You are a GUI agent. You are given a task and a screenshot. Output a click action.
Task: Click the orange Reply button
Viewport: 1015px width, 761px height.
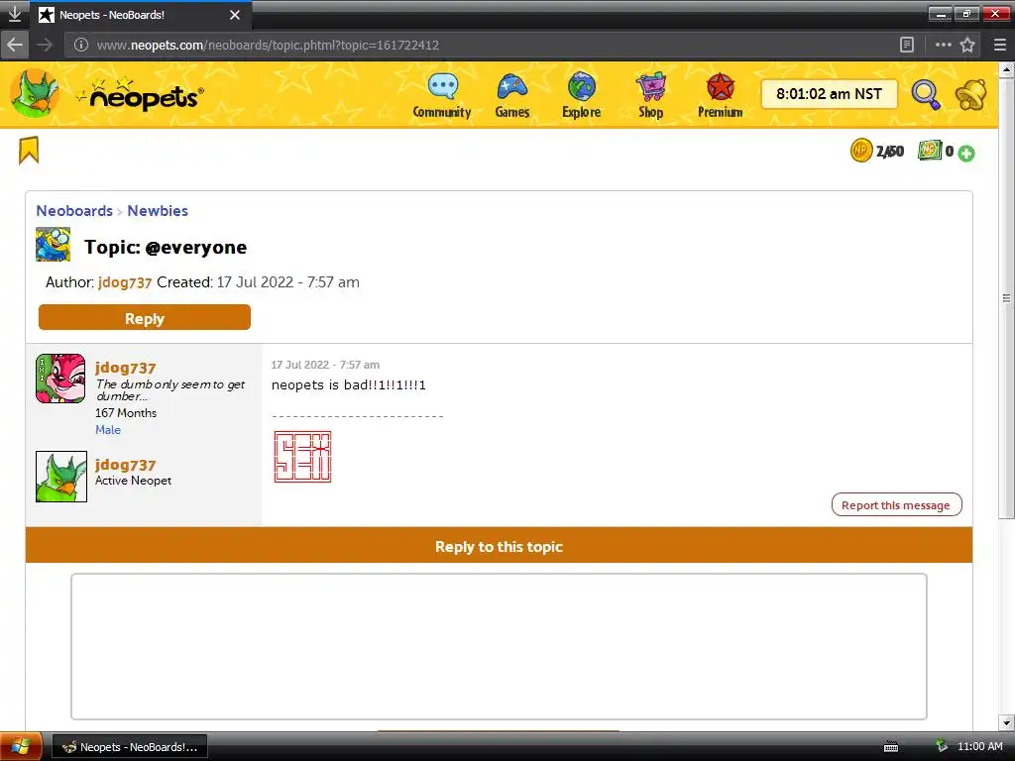(x=145, y=318)
